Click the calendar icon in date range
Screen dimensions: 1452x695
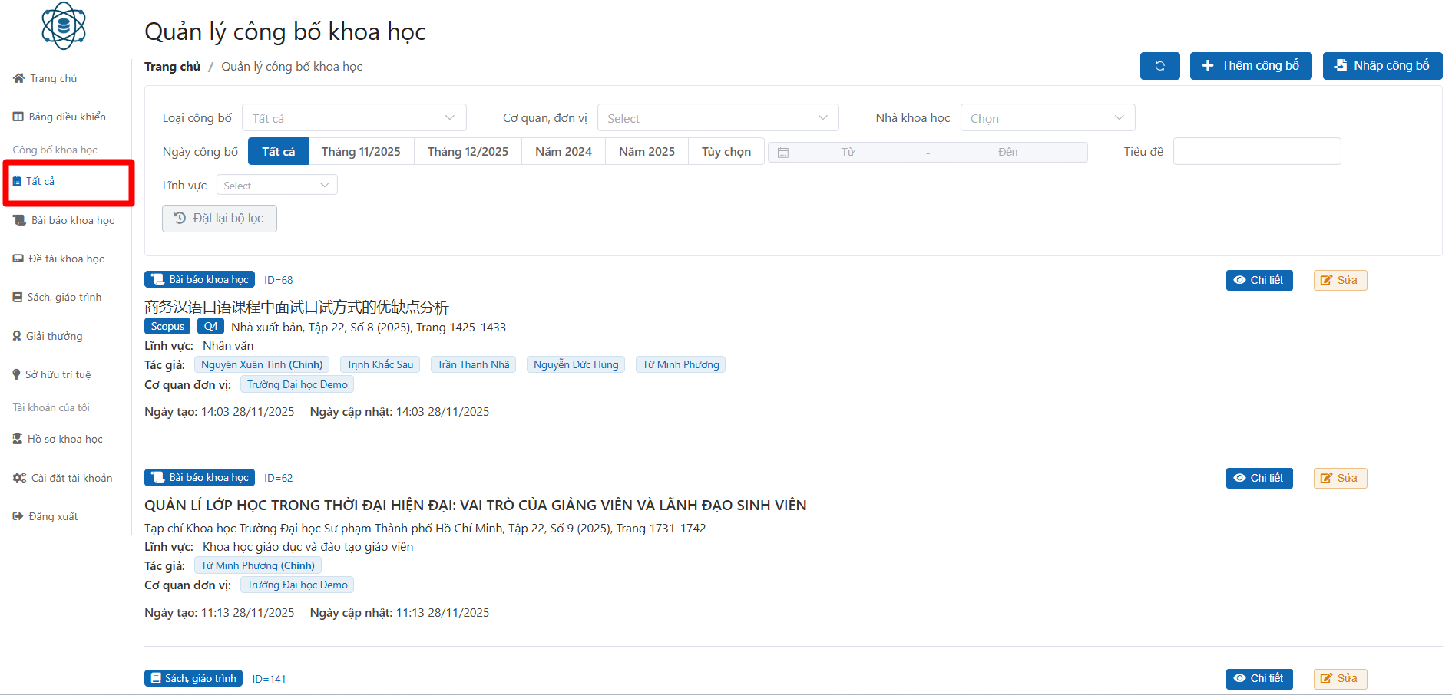783,153
